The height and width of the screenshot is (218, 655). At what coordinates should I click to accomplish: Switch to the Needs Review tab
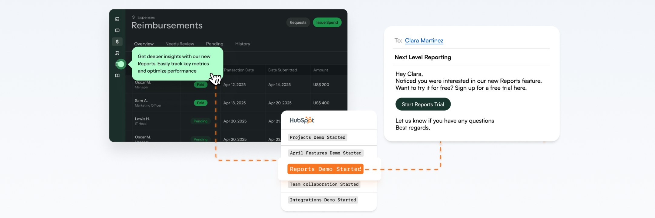pos(180,44)
